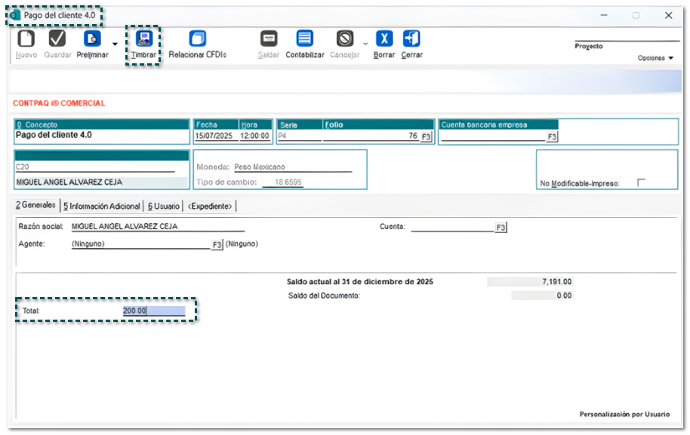This screenshot has height=435, width=690.
Task: Click the F3 button beside Folio
Action: 426,137
